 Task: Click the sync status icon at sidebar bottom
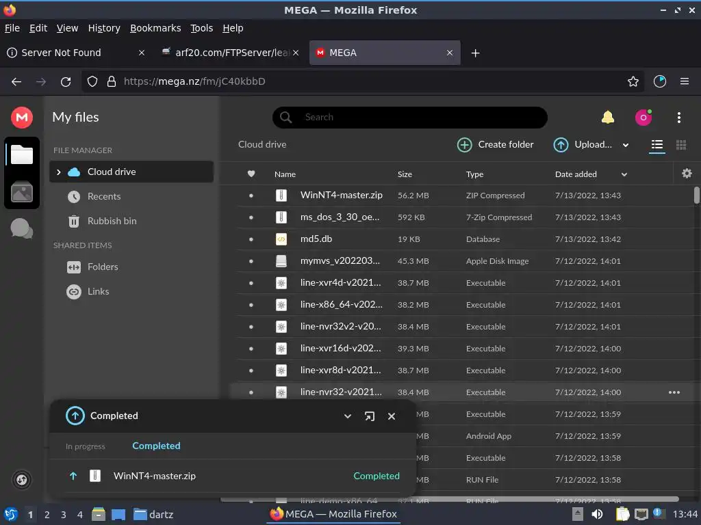(x=21, y=480)
